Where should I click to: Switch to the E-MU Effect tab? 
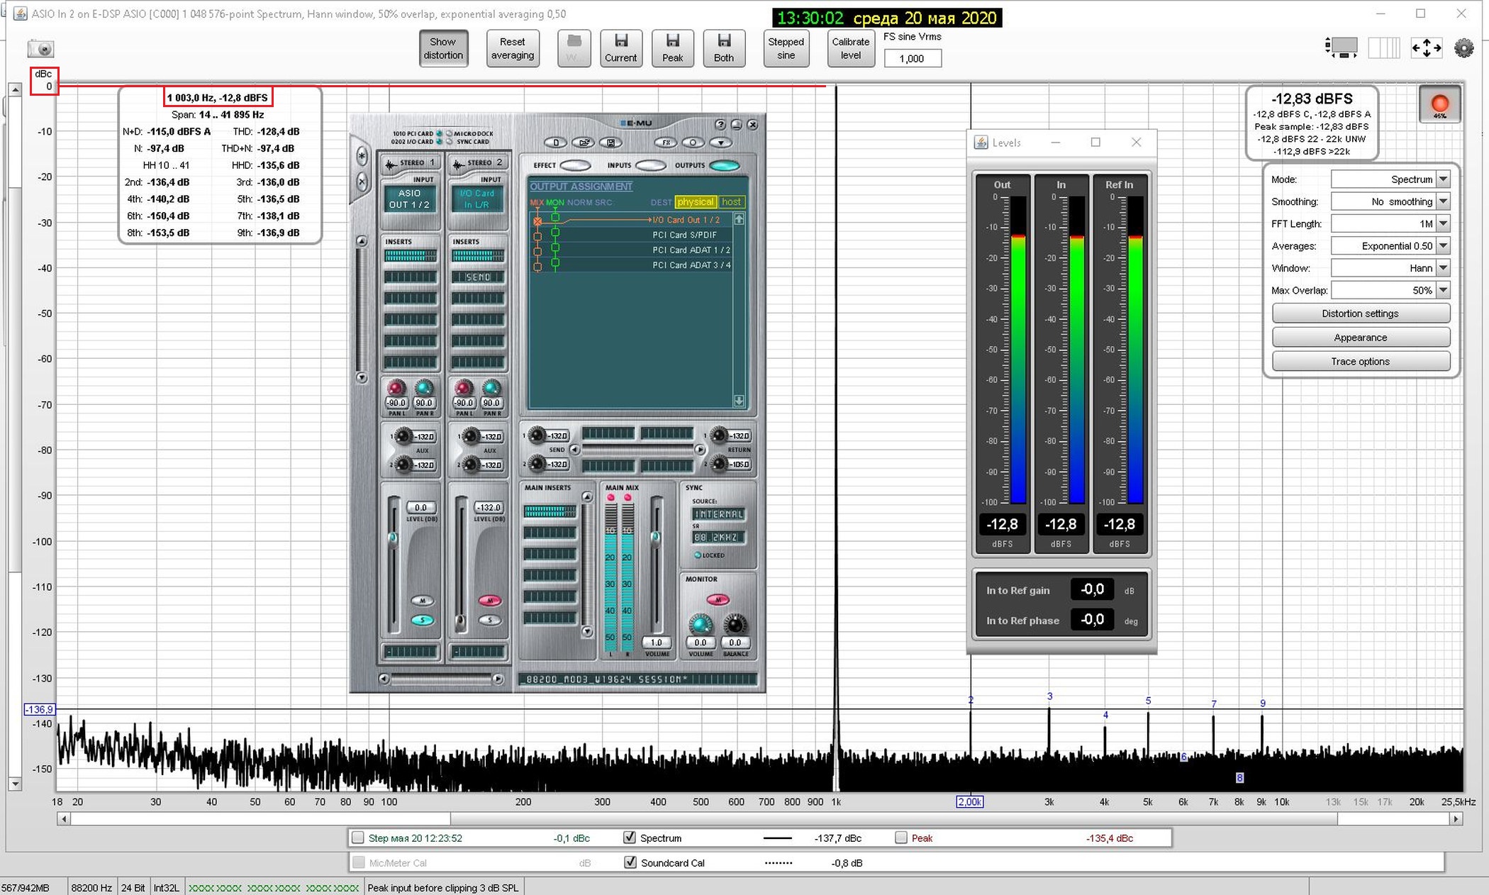[x=575, y=165]
